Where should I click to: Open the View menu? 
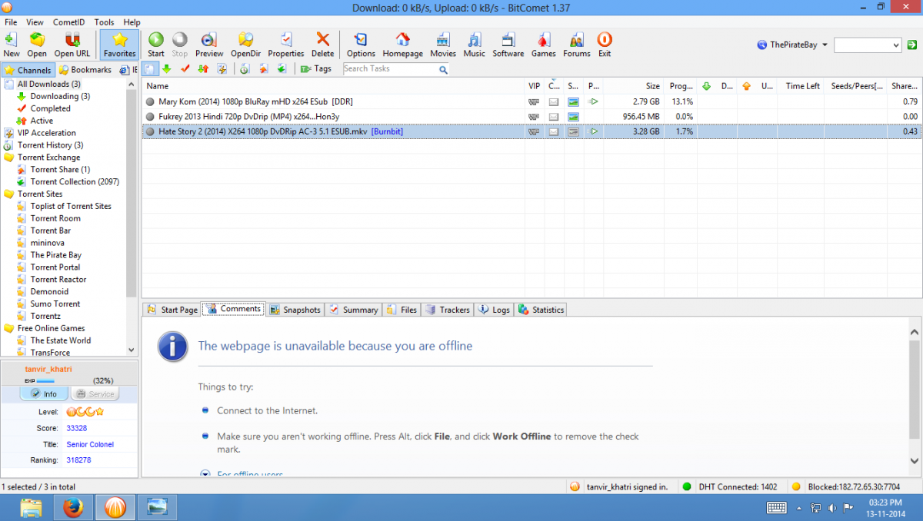(x=35, y=22)
